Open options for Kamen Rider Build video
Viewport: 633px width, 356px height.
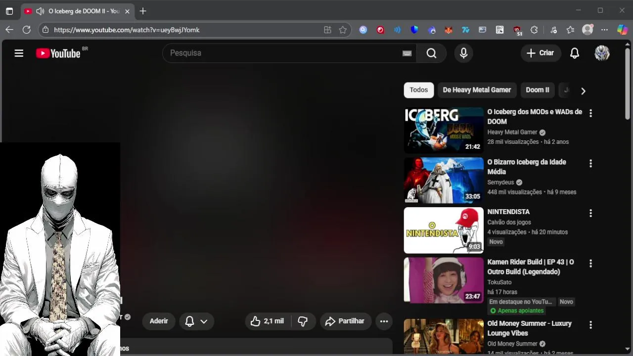tap(590, 264)
